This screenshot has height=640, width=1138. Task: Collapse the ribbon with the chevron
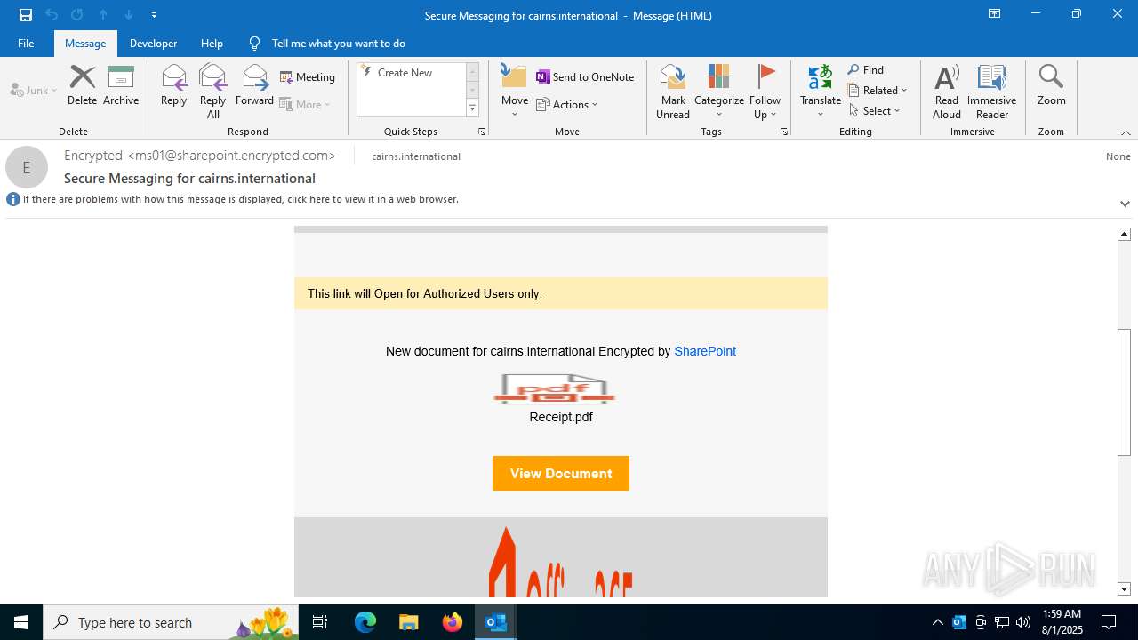(1126, 132)
